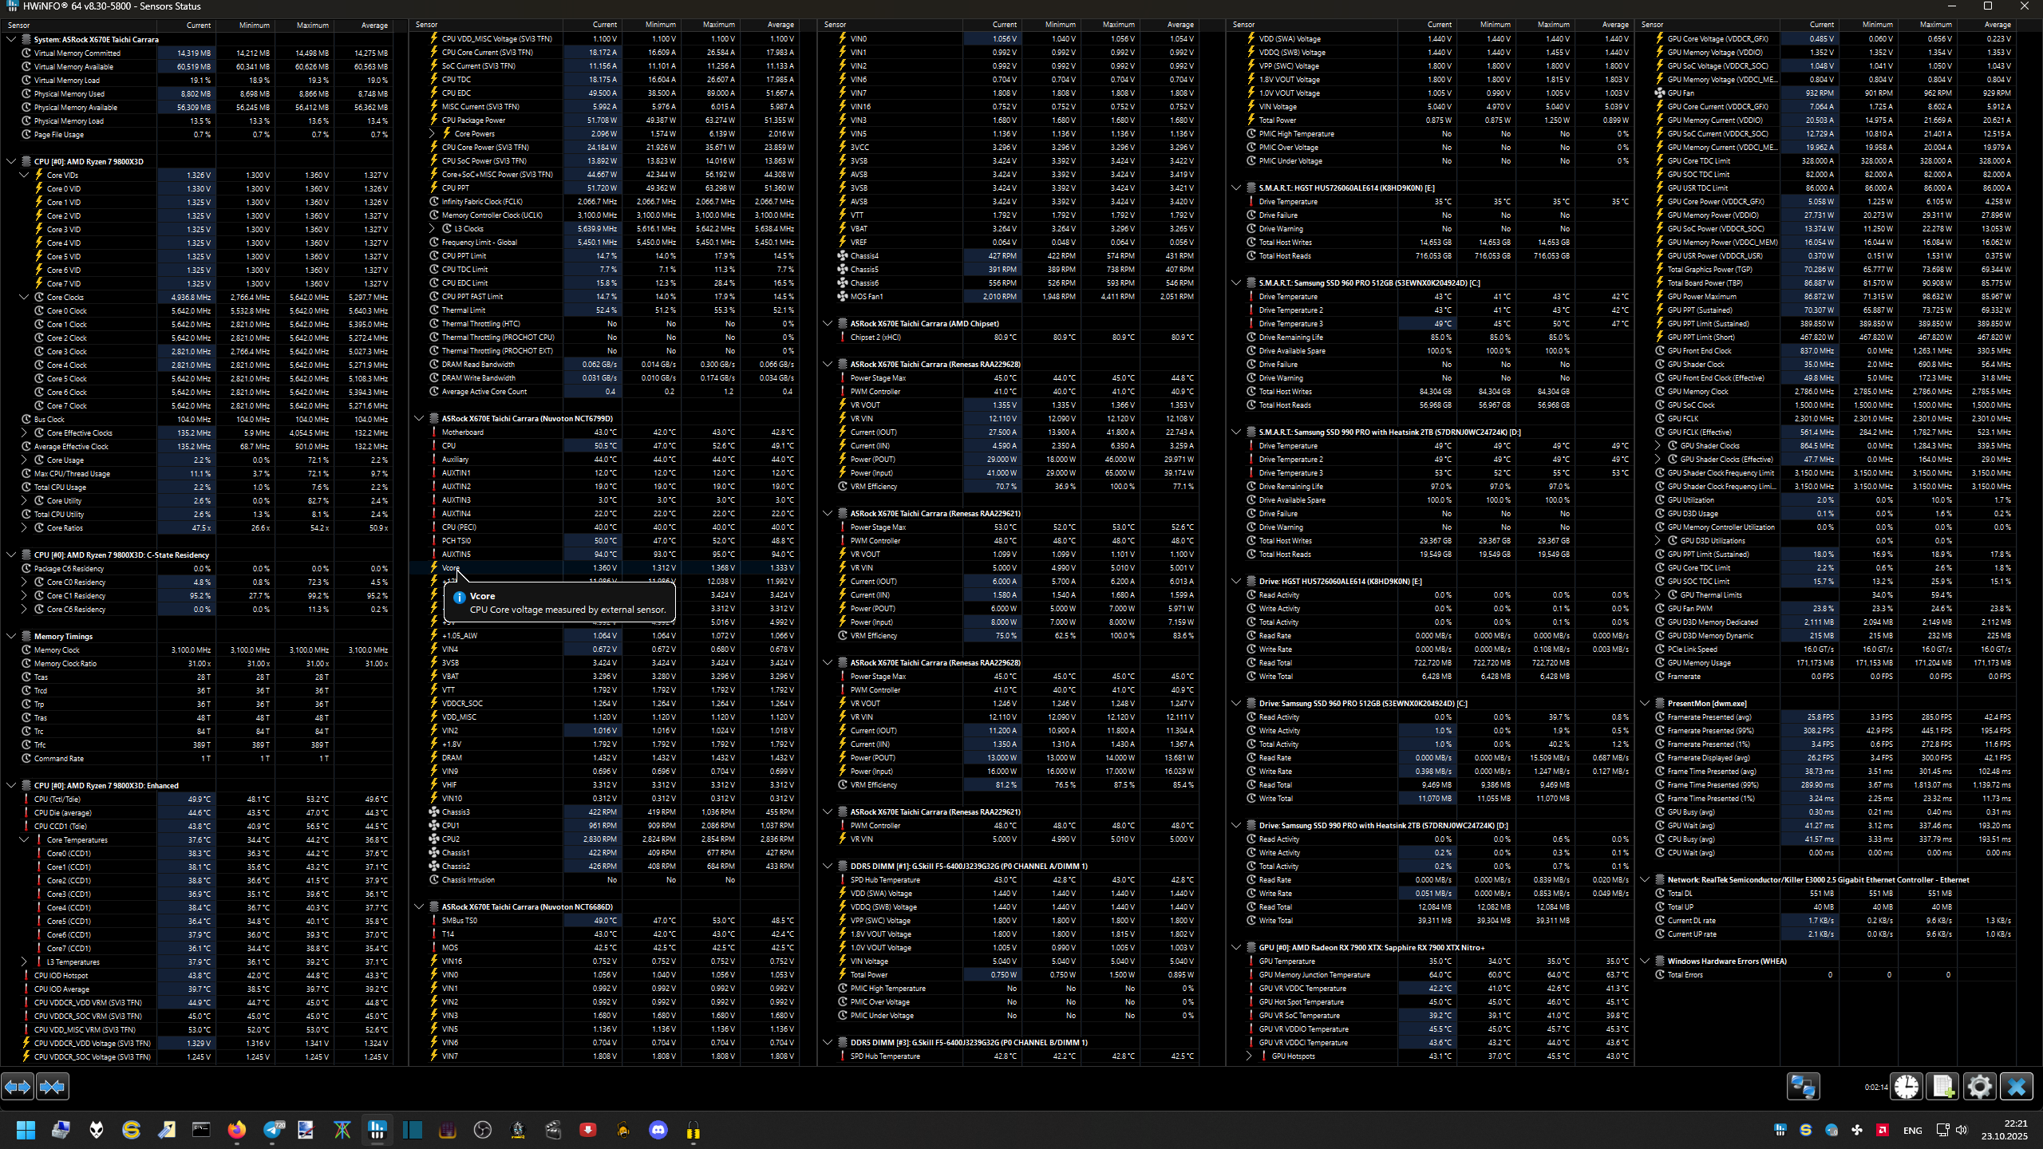Screen dimensions: 2043x1149
Task: Open AMD software tray icon
Action: [1883, 1130]
